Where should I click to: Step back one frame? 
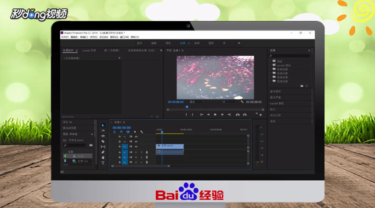click(208, 115)
